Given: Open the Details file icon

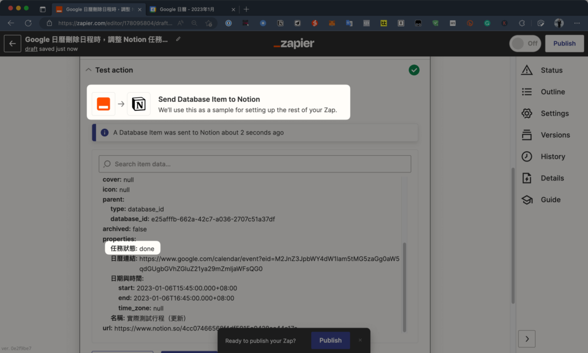Looking at the screenshot, I should [x=527, y=178].
